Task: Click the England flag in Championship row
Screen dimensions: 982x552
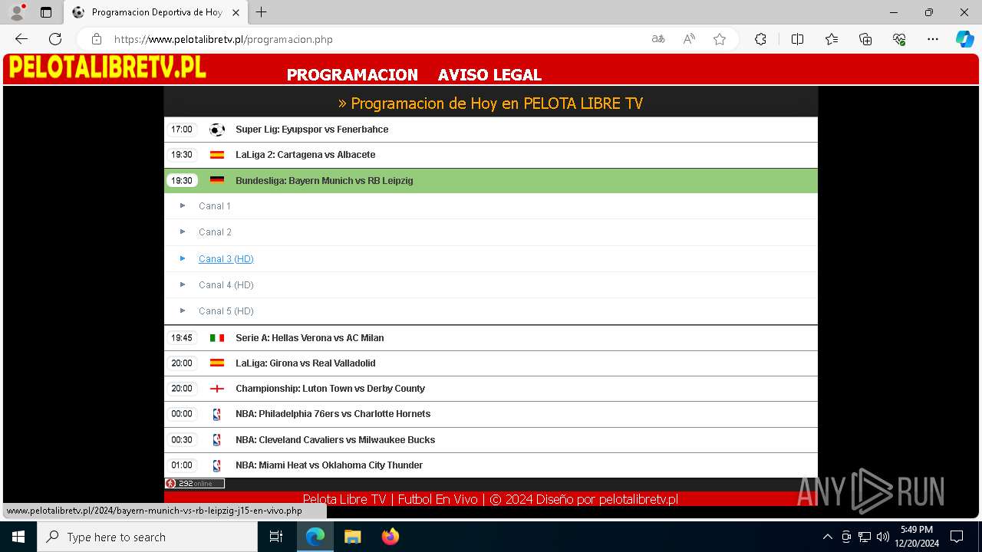Action: tap(217, 389)
